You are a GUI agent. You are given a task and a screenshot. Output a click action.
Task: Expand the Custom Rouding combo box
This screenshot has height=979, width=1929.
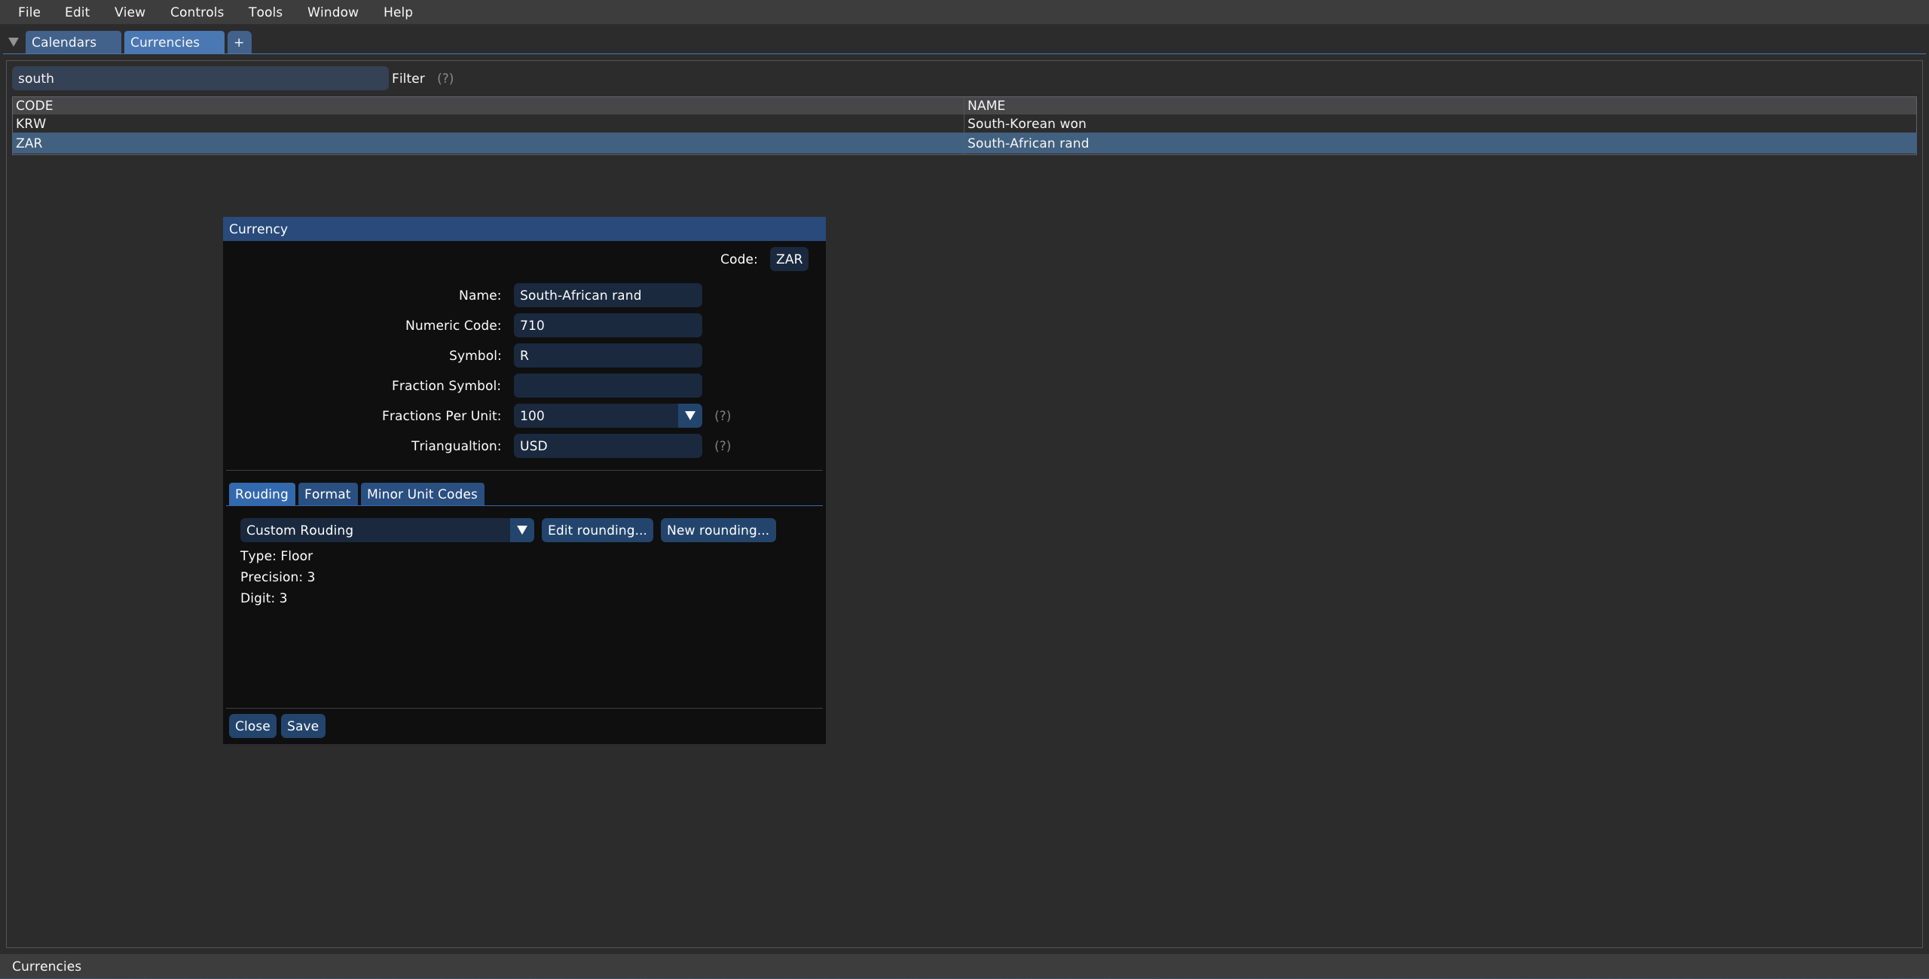(x=521, y=530)
